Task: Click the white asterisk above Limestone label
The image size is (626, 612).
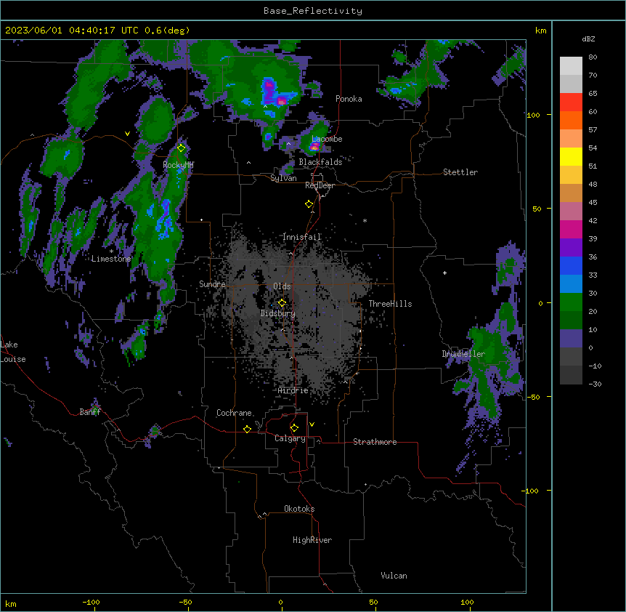Action: point(111,251)
